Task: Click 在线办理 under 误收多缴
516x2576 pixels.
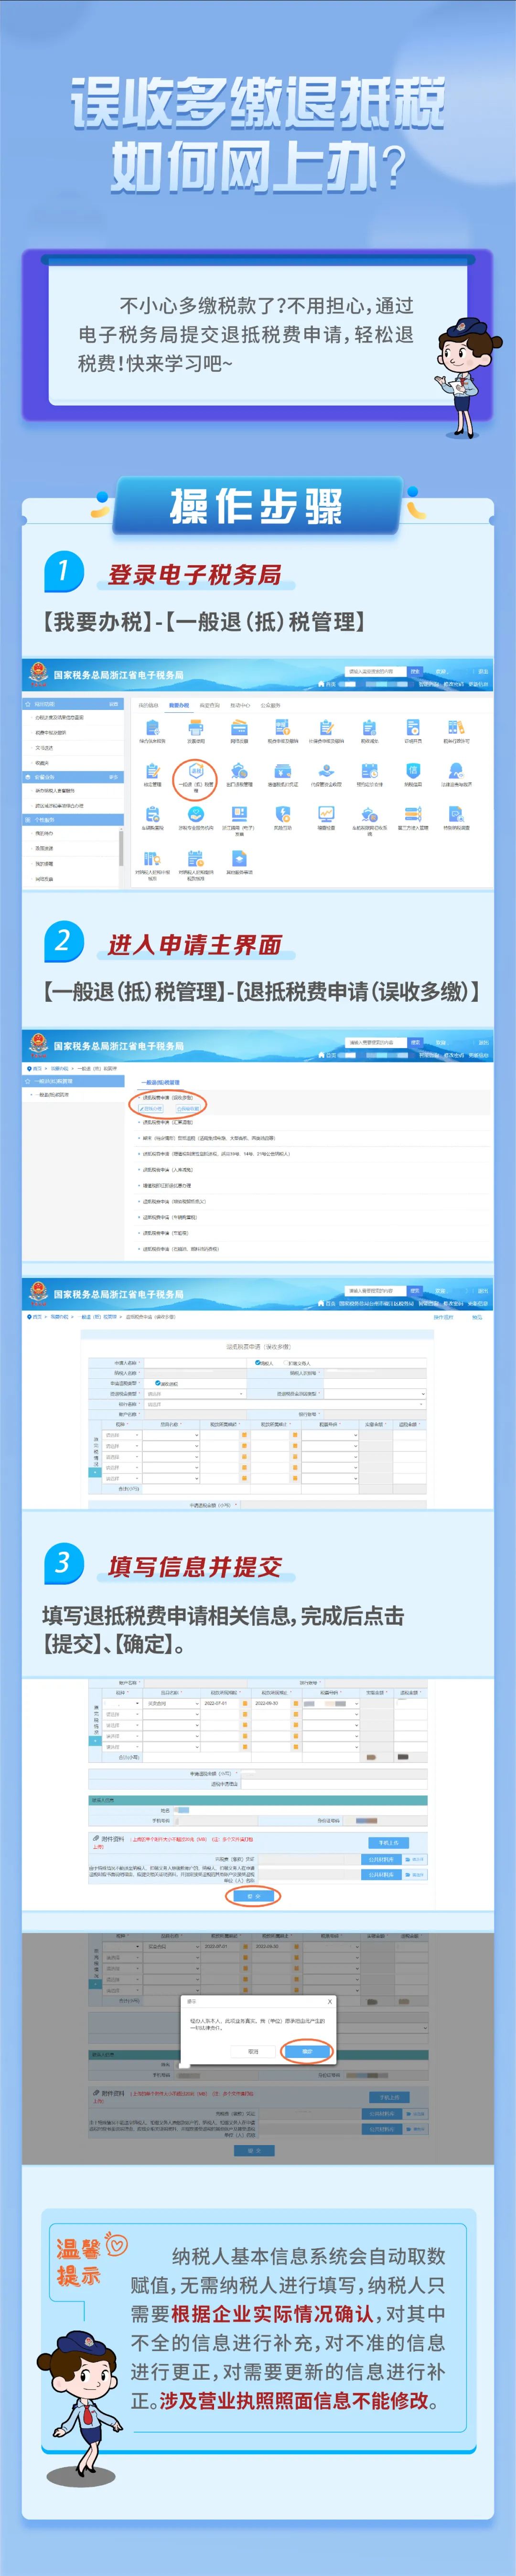Action: [150, 1108]
